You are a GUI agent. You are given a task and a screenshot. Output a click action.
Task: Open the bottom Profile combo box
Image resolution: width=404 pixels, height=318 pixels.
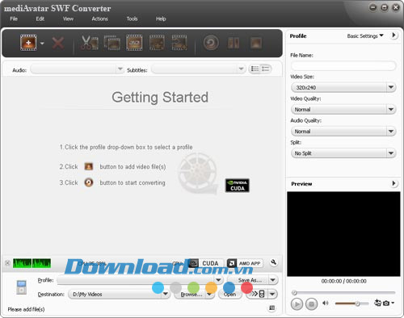[x=140, y=280]
